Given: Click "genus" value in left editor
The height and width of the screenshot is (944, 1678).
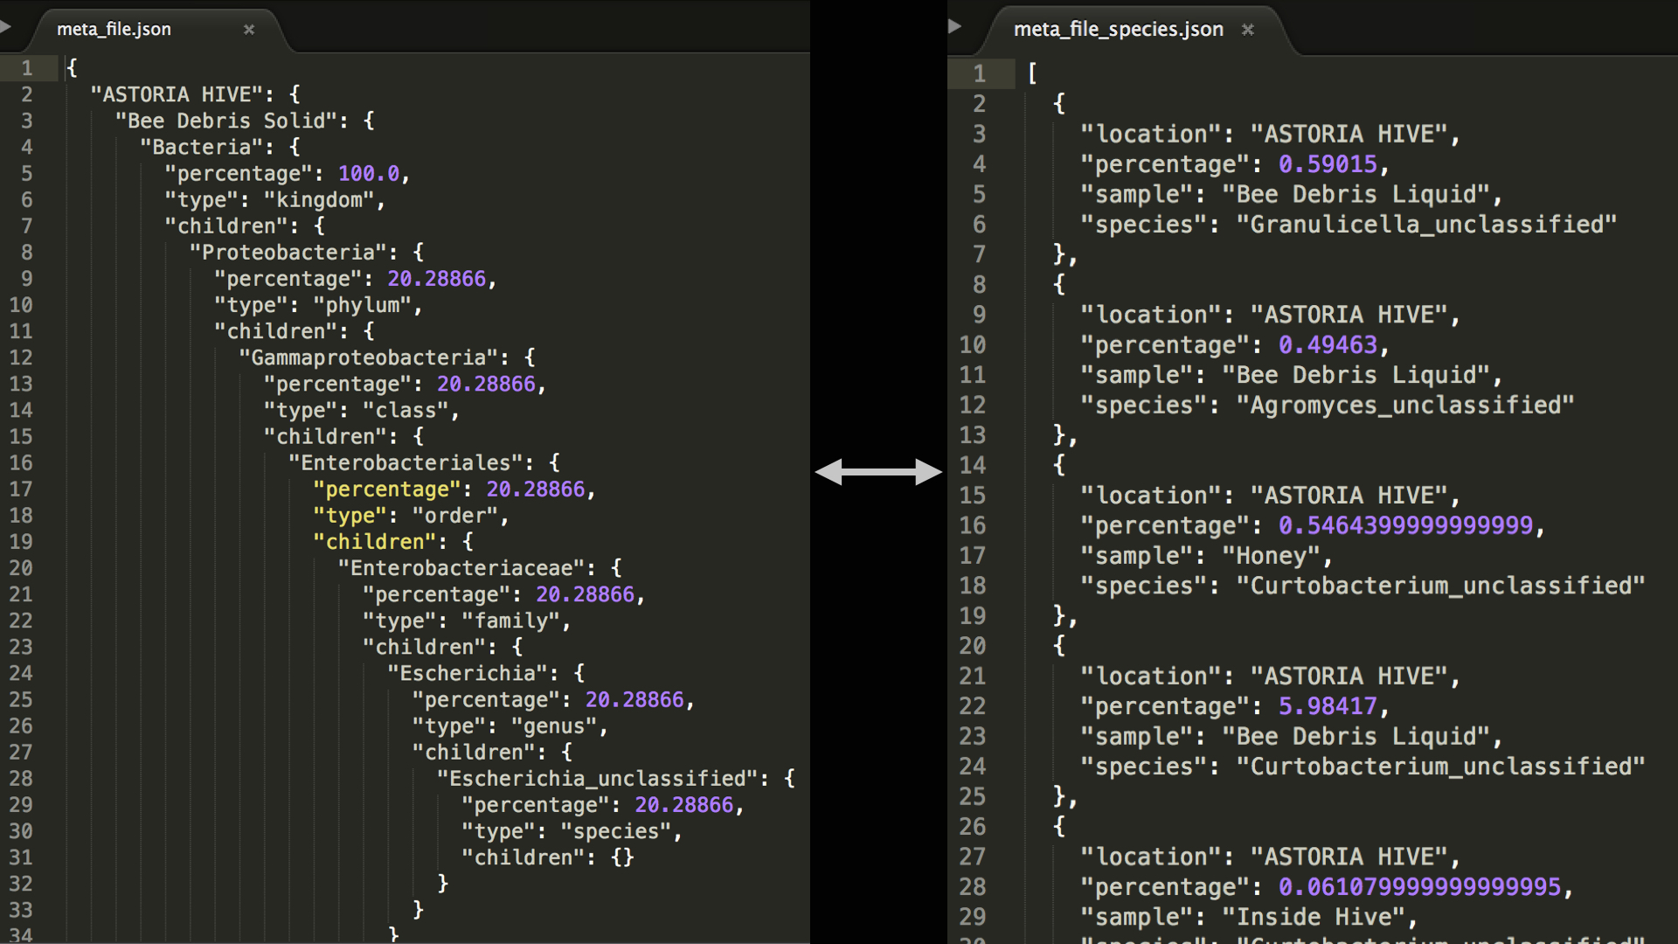Looking at the screenshot, I should 554,725.
